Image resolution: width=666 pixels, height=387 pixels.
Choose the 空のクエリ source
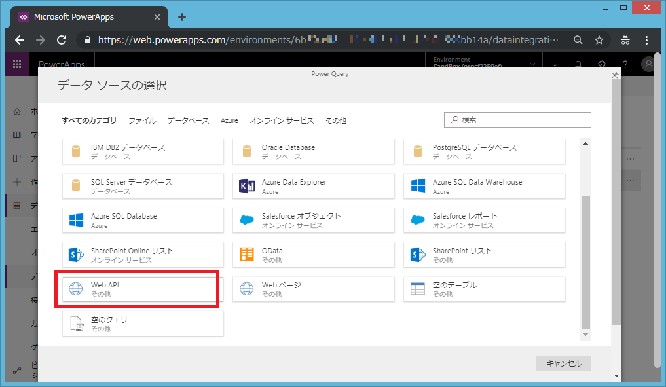point(143,323)
